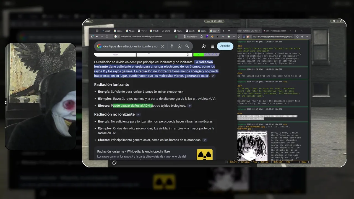Click the radiation symbol thumbnail
354x199 pixels.
[x=205, y=154]
